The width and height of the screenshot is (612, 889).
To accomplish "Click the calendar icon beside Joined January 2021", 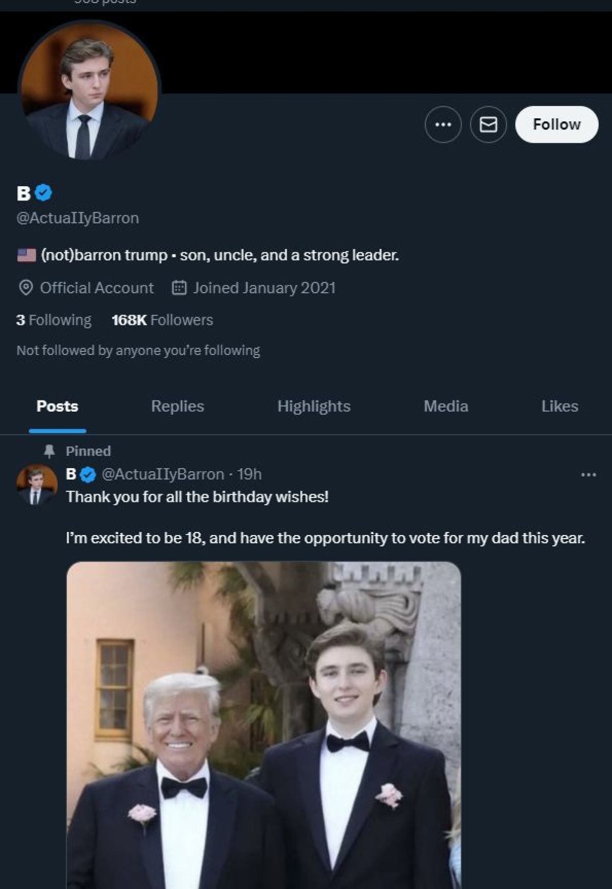I will point(179,288).
